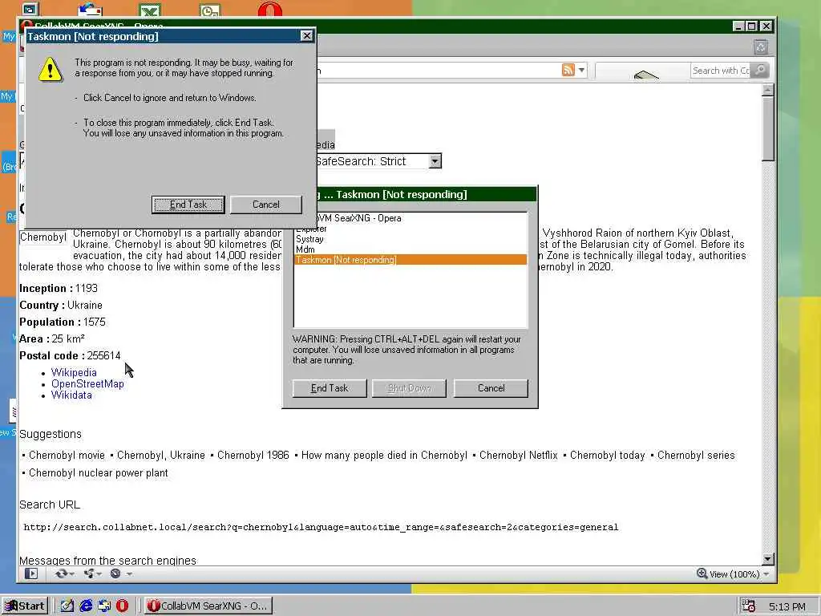Click the Chernobyl series suggestion
Viewport: 821px width, 616px height.
tap(696, 456)
